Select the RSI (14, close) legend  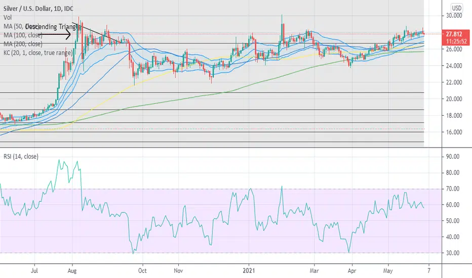click(x=21, y=157)
